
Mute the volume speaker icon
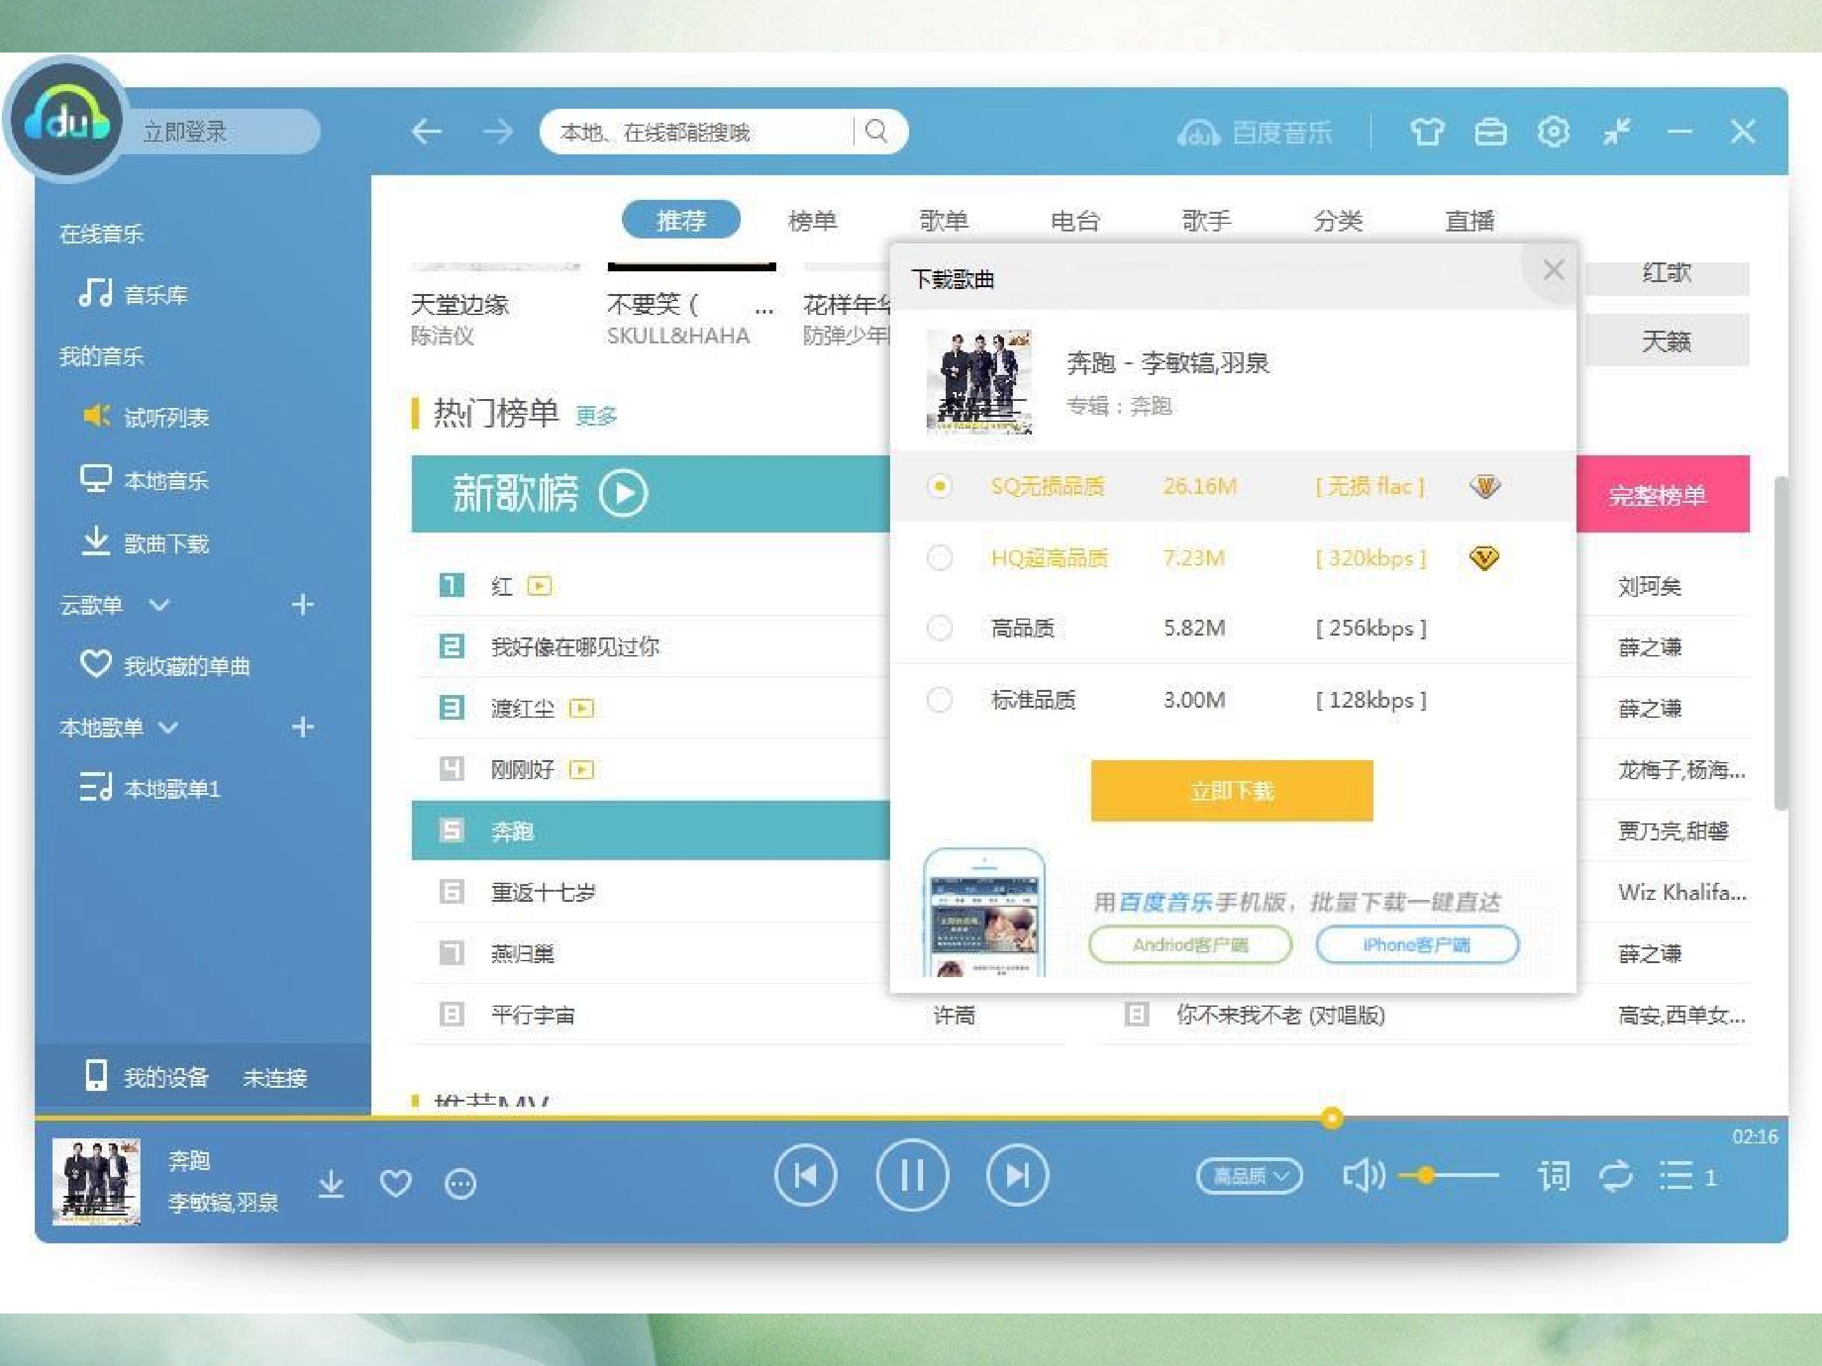[1363, 1176]
